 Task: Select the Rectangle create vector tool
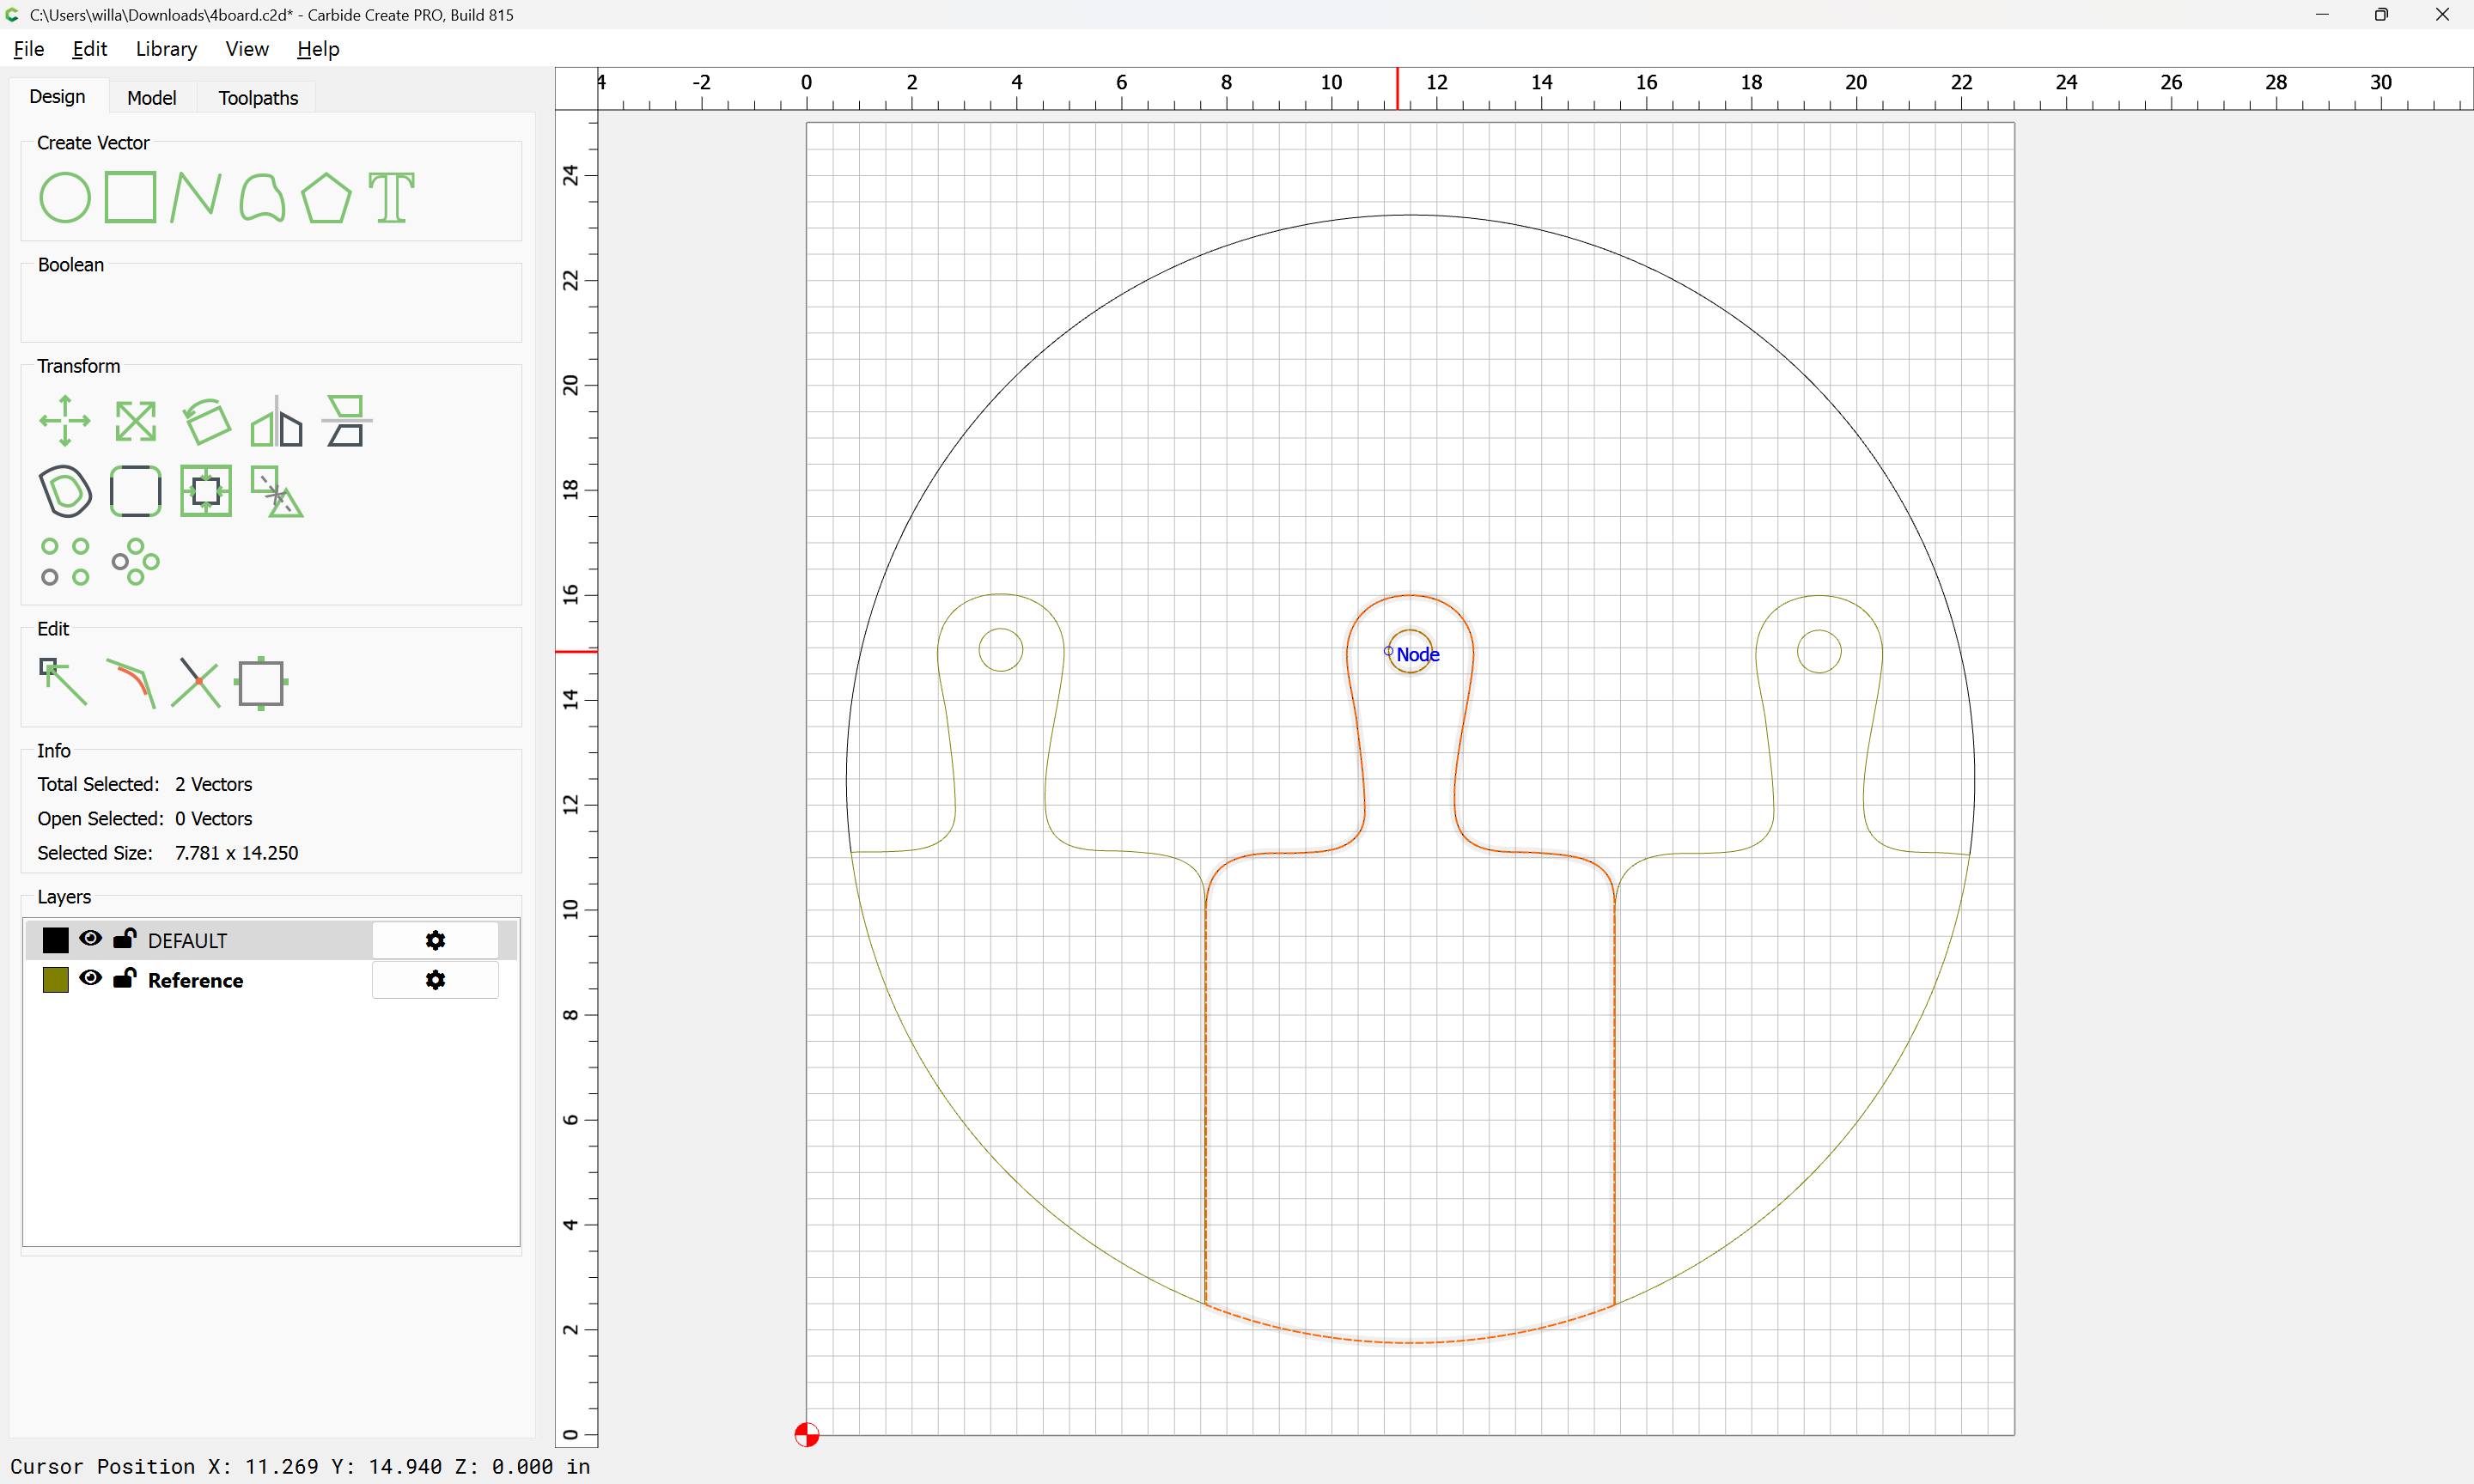click(130, 197)
